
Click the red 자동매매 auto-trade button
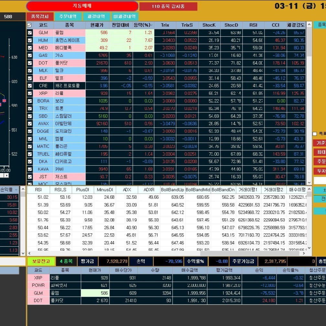tap(82, 6)
